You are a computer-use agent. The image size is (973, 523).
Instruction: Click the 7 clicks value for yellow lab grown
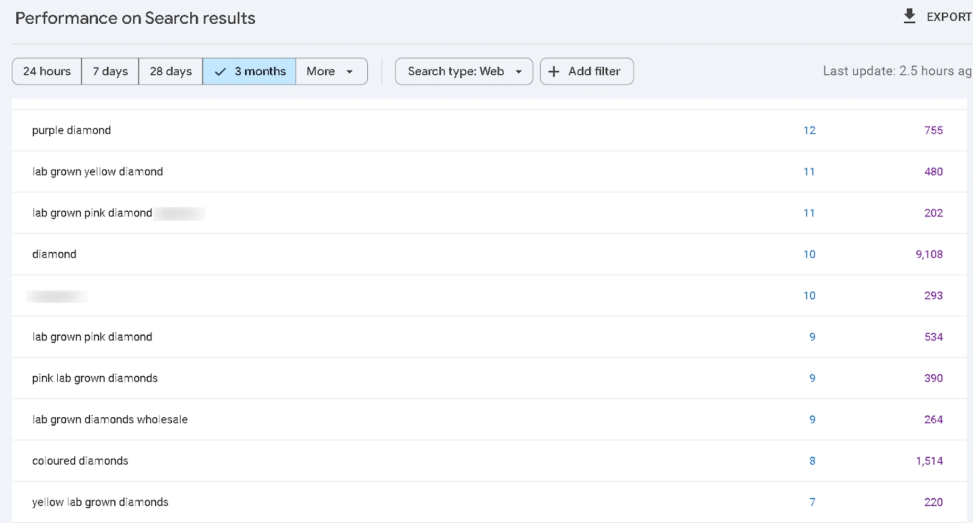(x=812, y=502)
